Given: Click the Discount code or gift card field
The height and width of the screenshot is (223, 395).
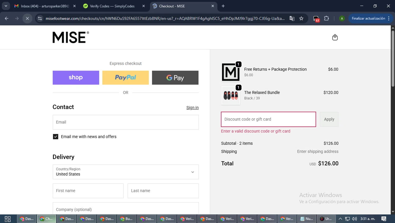Looking at the screenshot, I should click(x=268, y=119).
